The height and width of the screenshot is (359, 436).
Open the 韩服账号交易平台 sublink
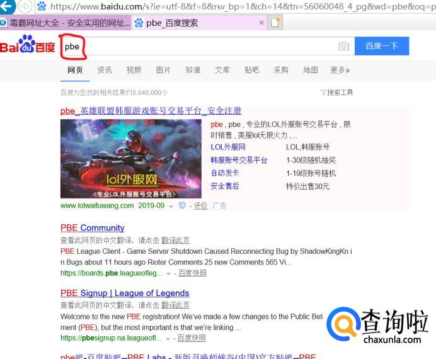click(239, 160)
